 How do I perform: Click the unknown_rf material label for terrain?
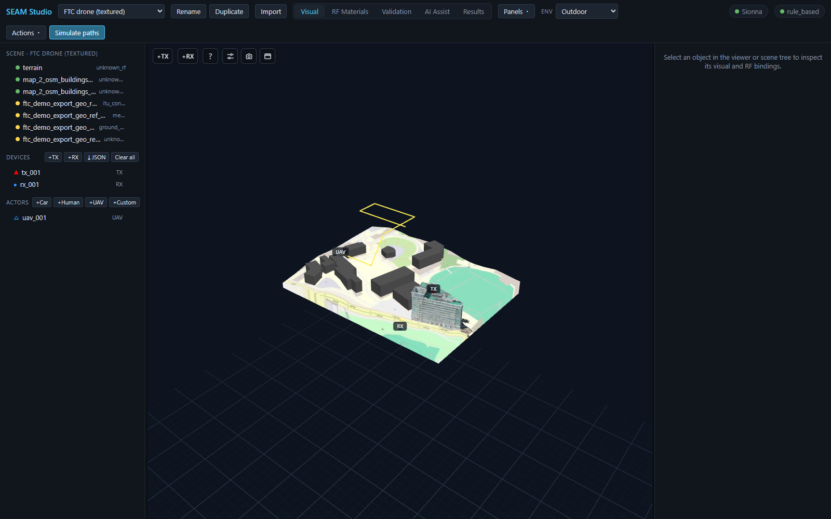pyautogui.click(x=111, y=67)
